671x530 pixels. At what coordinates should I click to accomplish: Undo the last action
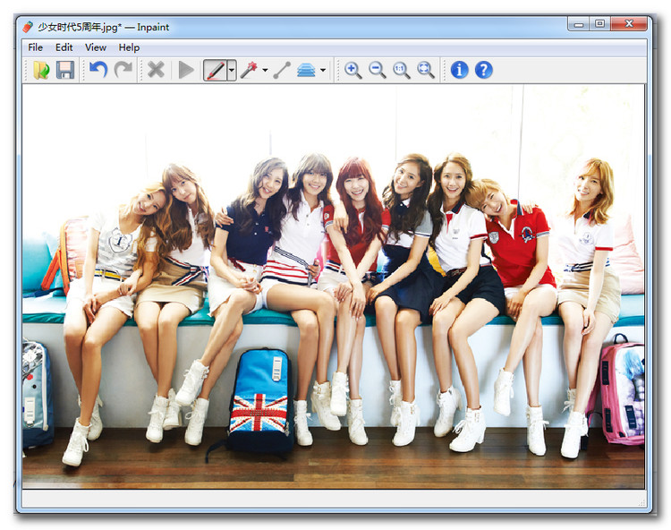tap(98, 70)
